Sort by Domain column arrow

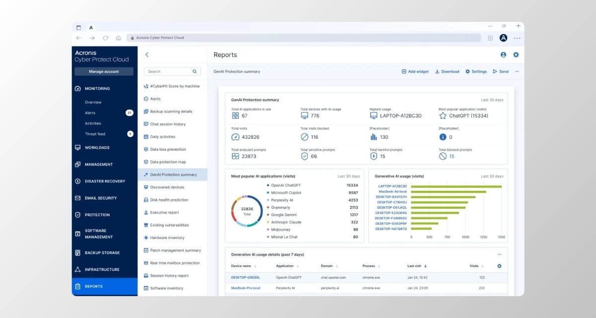pyautogui.click(x=337, y=266)
